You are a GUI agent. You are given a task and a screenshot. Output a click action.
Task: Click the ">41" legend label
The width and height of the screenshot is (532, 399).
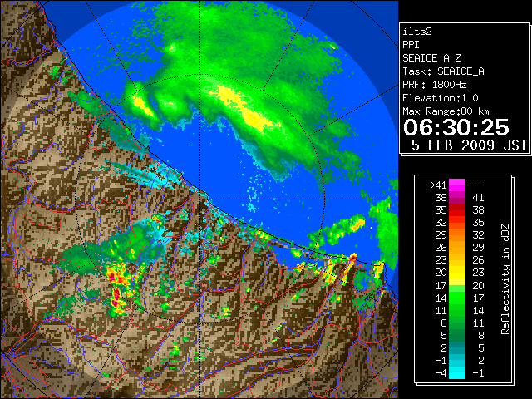[x=438, y=185]
